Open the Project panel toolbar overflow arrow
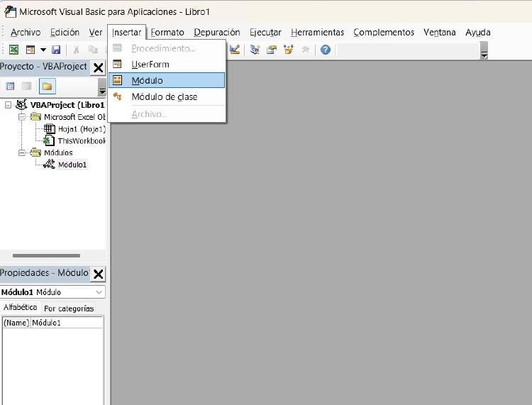The image size is (532, 405). pos(101,87)
